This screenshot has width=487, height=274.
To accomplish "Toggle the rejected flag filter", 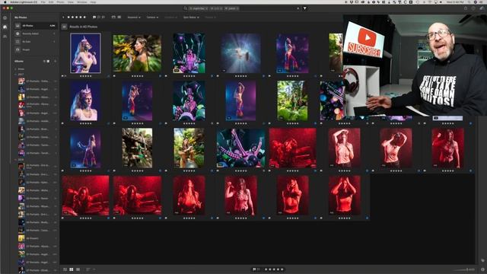I will 103,18.
